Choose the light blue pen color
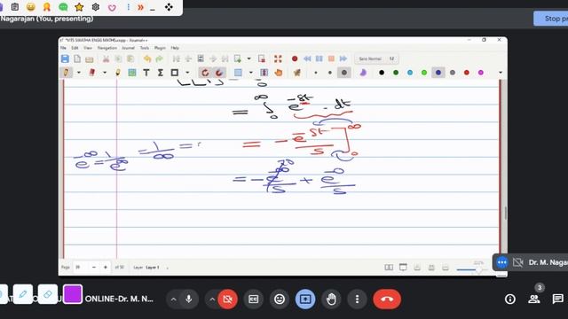This screenshot has height=319, width=568. tap(410, 73)
